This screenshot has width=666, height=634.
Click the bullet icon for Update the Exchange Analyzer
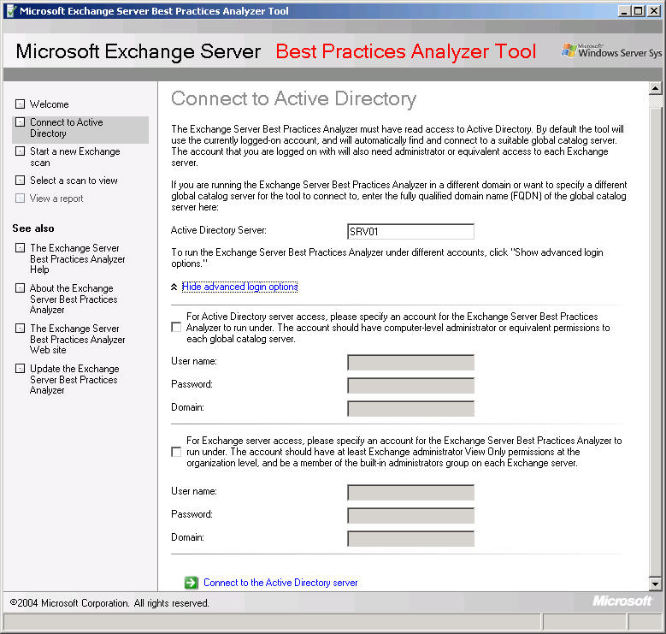pyautogui.click(x=20, y=369)
